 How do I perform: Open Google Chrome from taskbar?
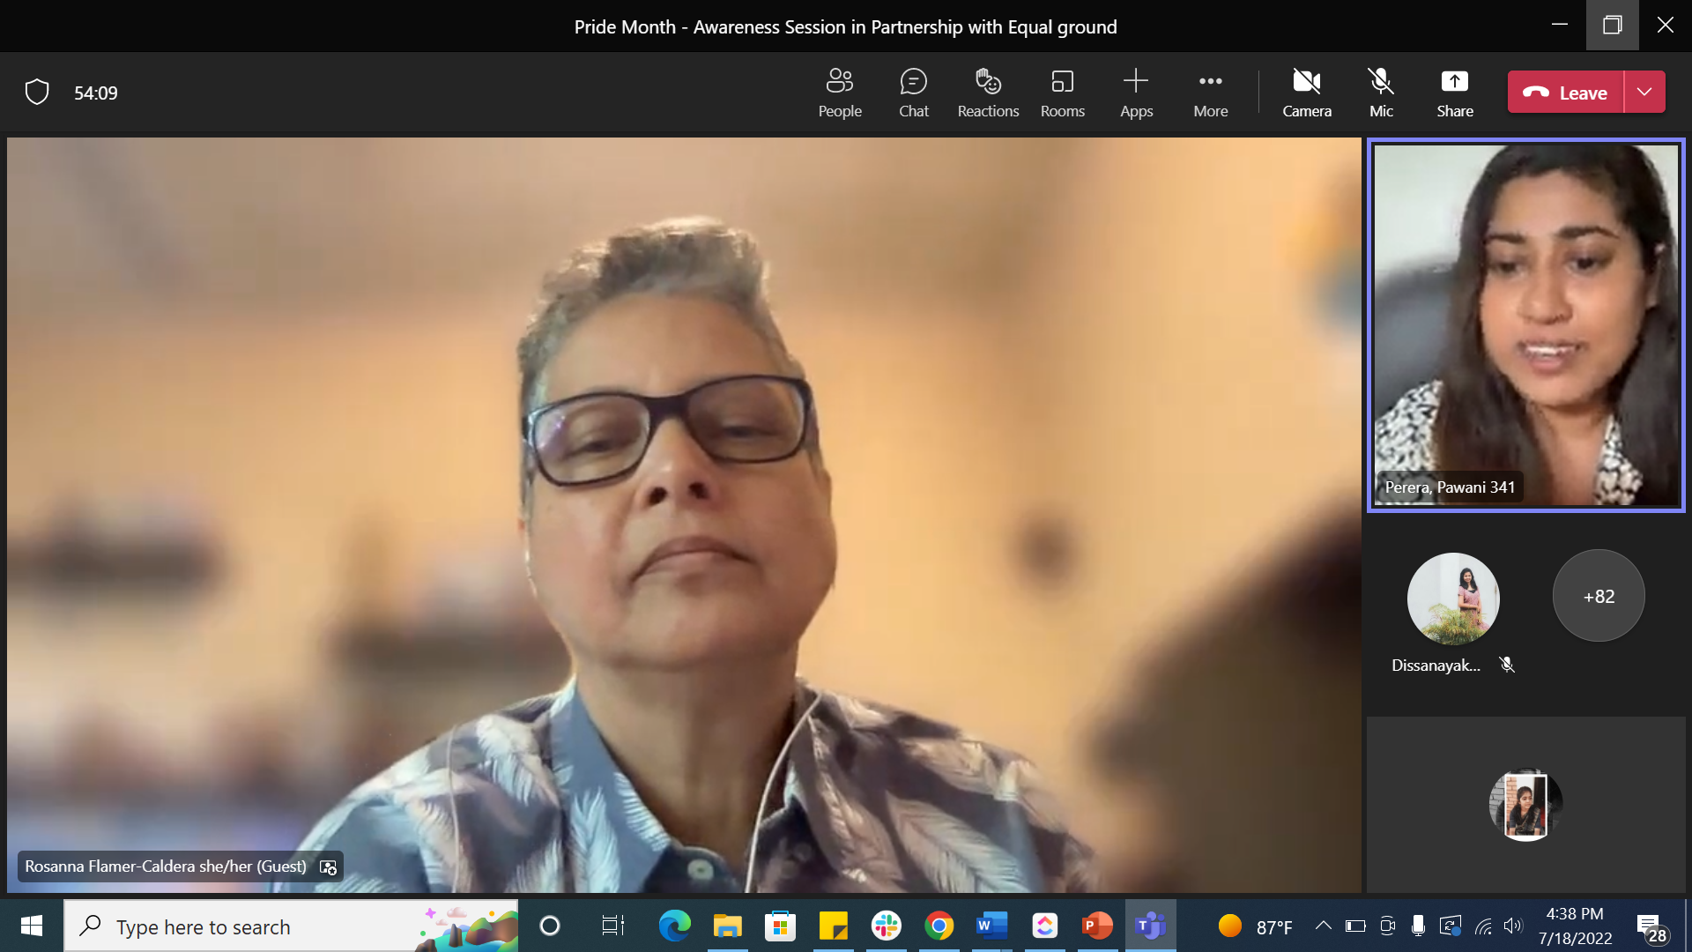click(x=939, y=926)
